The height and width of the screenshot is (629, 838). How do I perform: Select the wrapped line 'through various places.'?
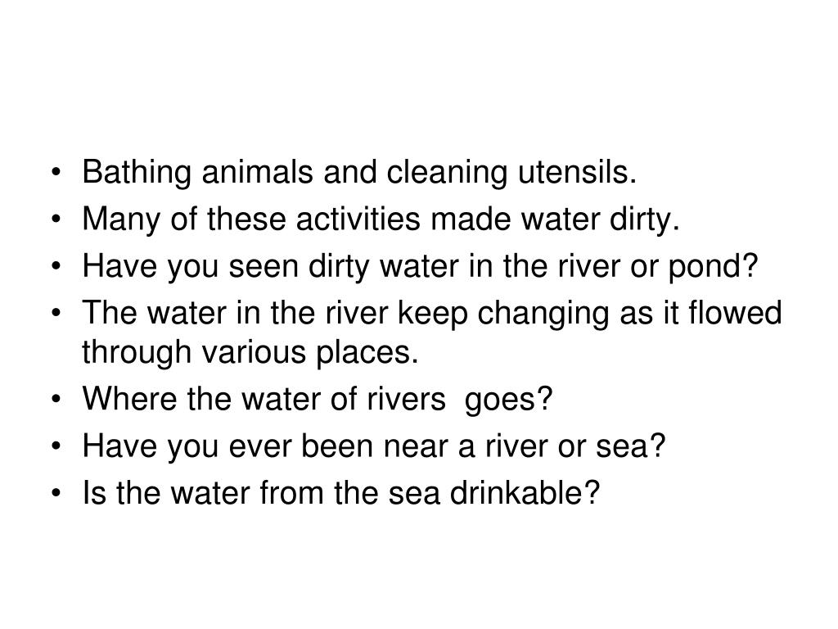(250, 353)
